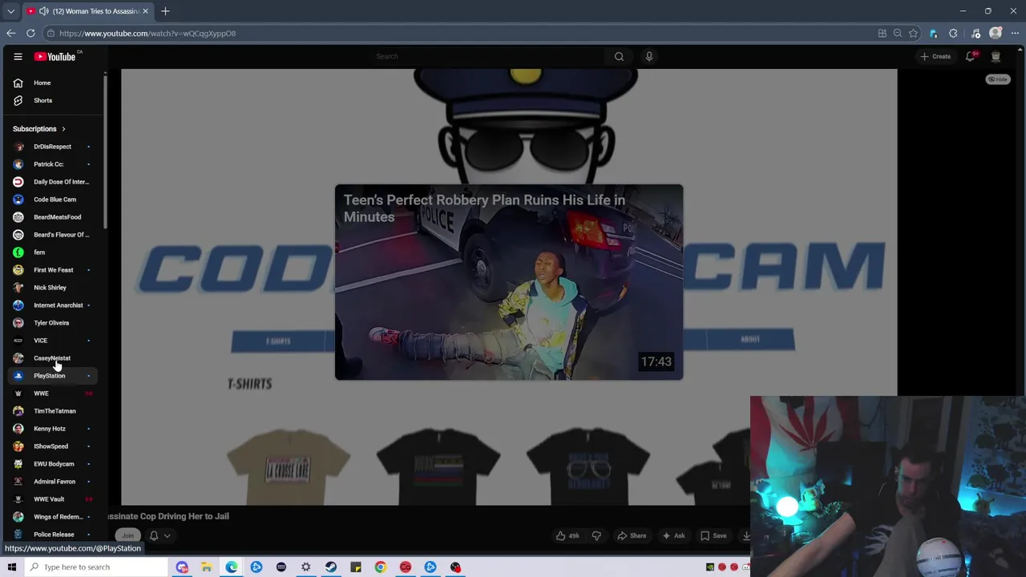The image size is (1026, 577).
Task: Open IShowSpeed channel in sidebar
Action: (x=53, y=446)
